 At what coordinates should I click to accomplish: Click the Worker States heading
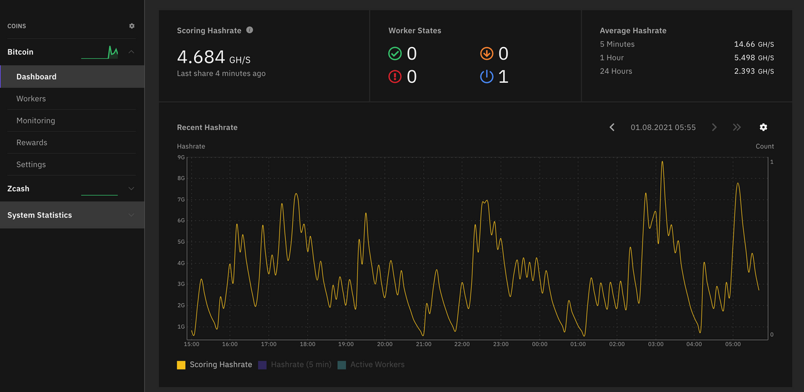[415, 31]
